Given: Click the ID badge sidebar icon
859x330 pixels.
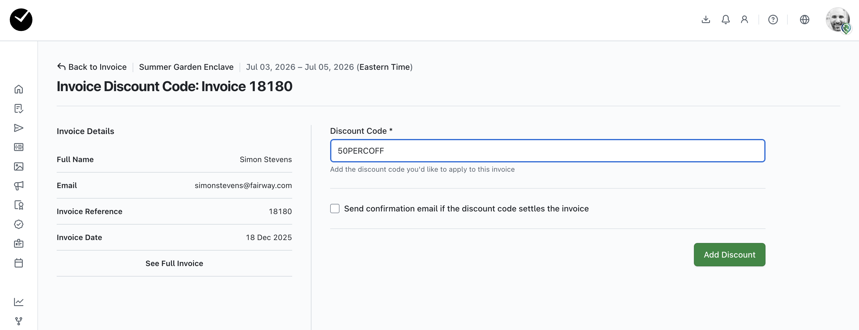Looking at the screenshot, I should click(x=19, y=244).
